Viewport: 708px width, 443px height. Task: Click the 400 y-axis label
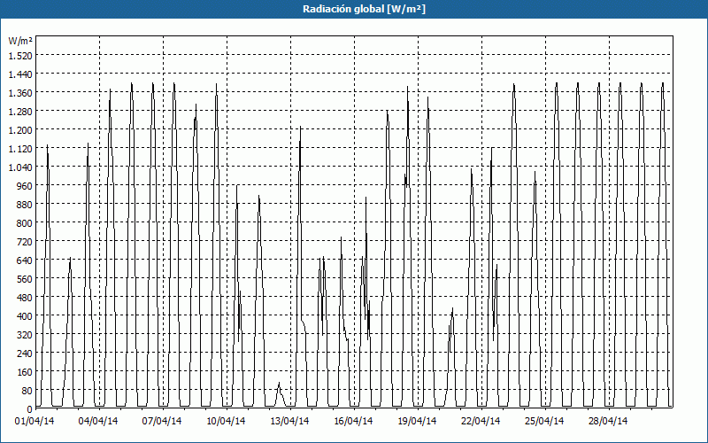[x=25, y=316]
